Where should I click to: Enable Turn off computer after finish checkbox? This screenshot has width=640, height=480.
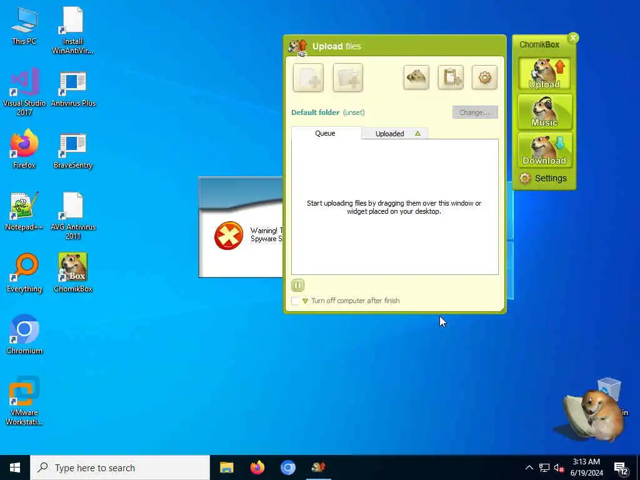click(296, 301)
